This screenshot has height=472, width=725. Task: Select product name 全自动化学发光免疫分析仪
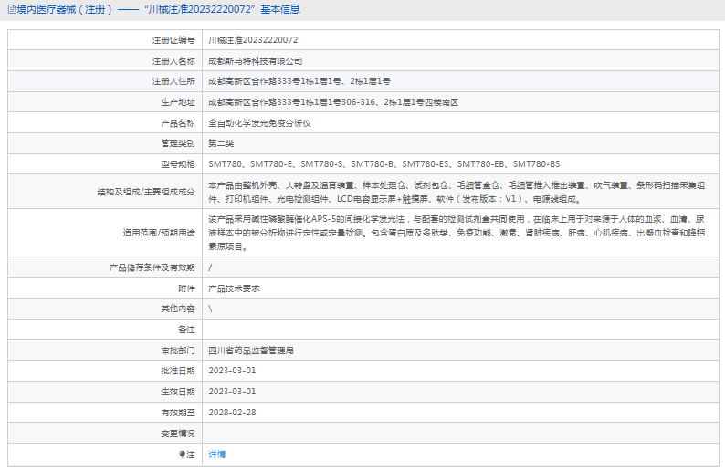[x=259, y=123]
